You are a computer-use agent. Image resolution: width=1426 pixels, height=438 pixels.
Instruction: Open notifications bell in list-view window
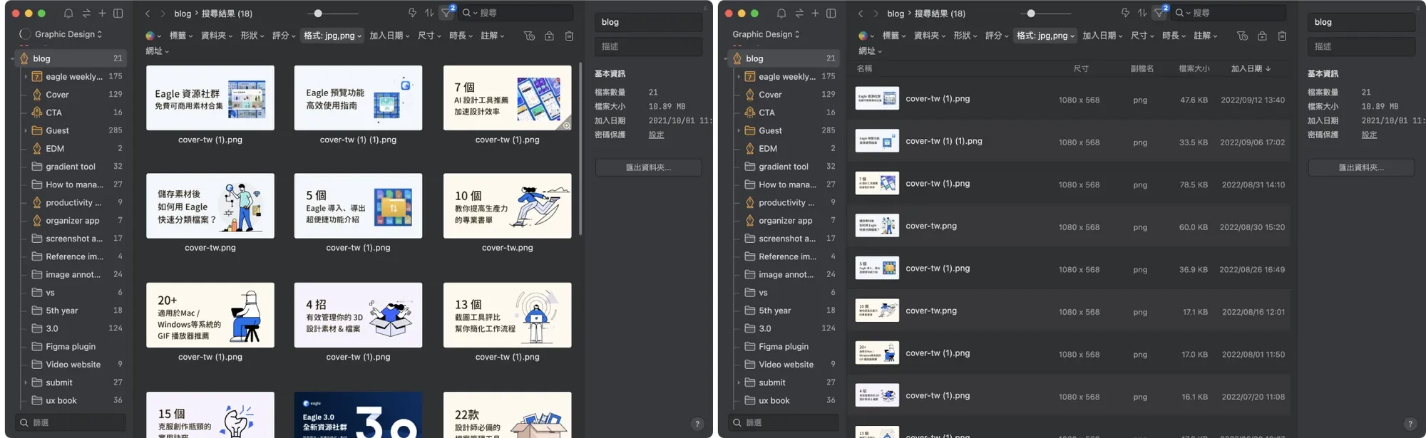point(781,14)
